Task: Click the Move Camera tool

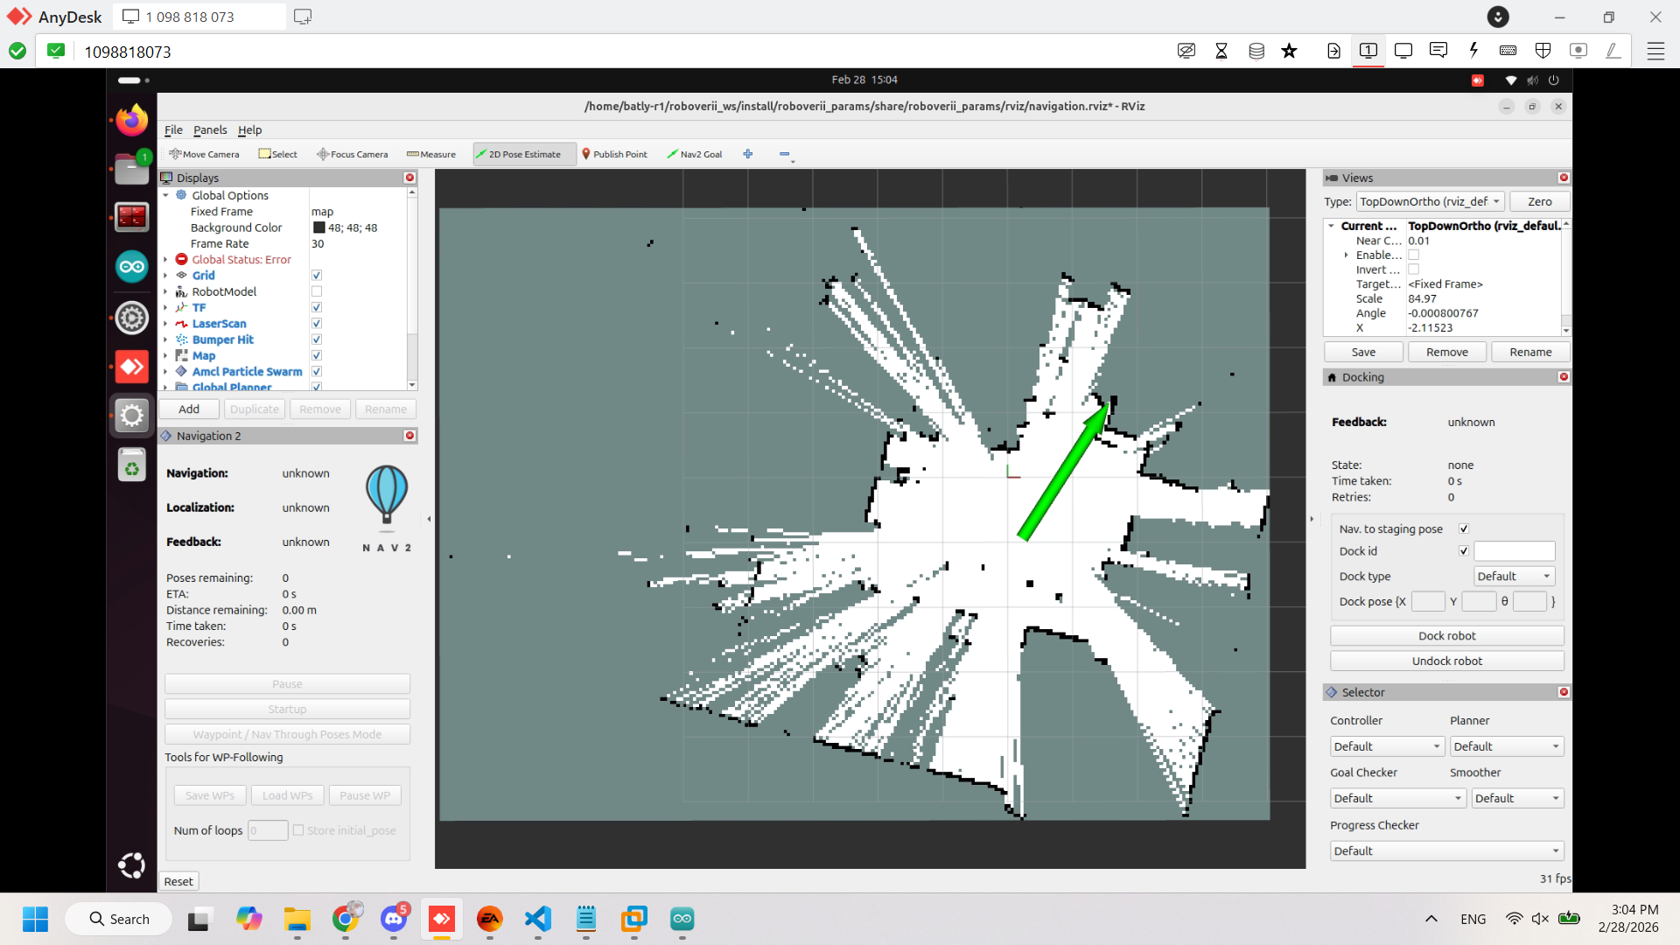Action: pos(205,154)
